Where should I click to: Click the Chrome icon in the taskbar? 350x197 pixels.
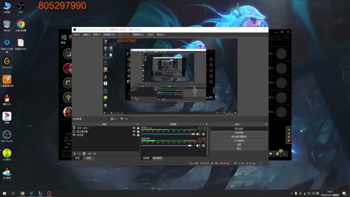click(22, 193)
